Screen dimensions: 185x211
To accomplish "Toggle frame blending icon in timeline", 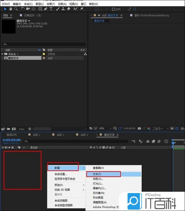I will [x=153, y=141].
